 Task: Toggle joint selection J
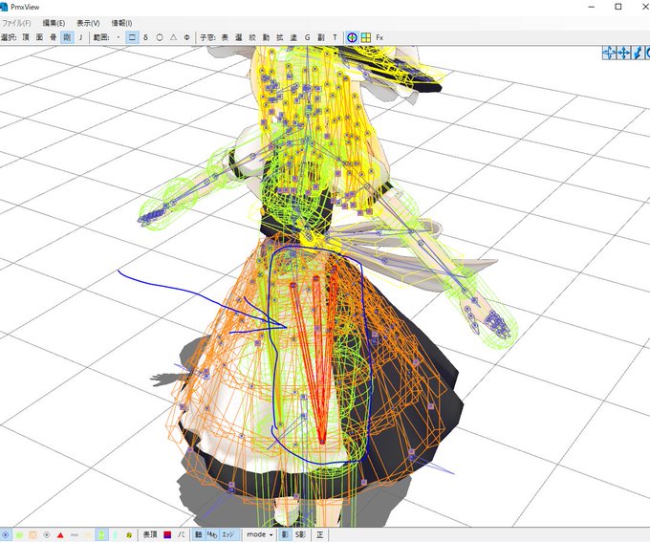[x=80, y=37]
